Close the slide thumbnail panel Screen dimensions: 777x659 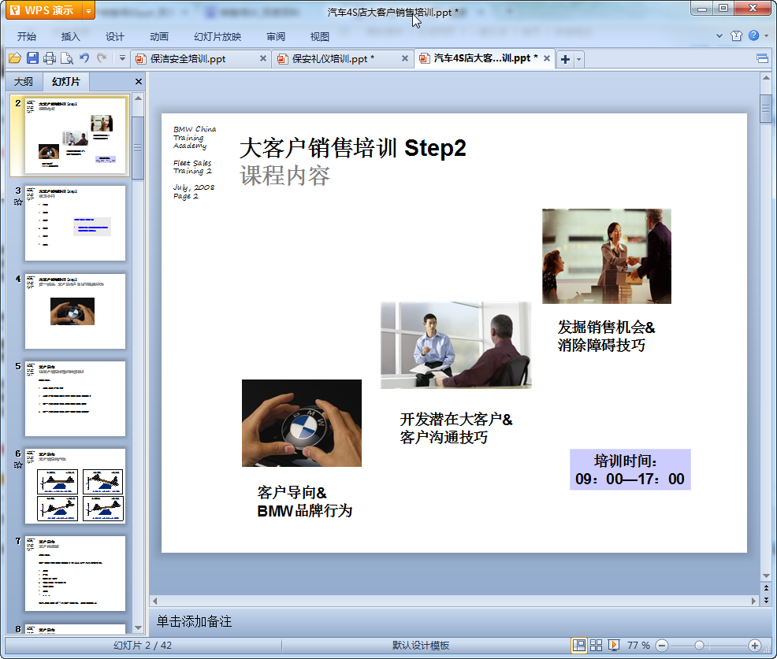pyautogui.click(x=138, y=82)
